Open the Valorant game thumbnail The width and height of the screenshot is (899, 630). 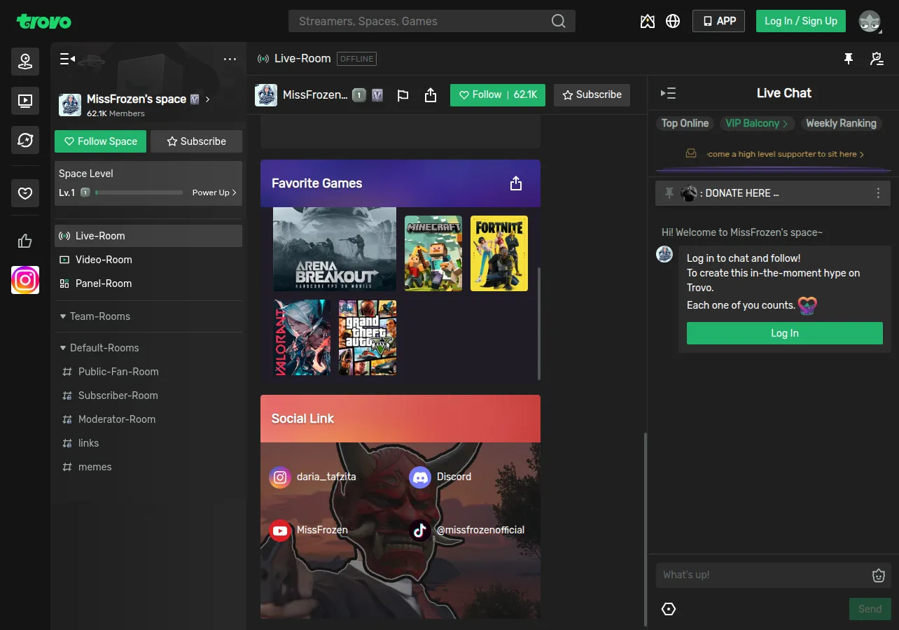coord(302,337)
